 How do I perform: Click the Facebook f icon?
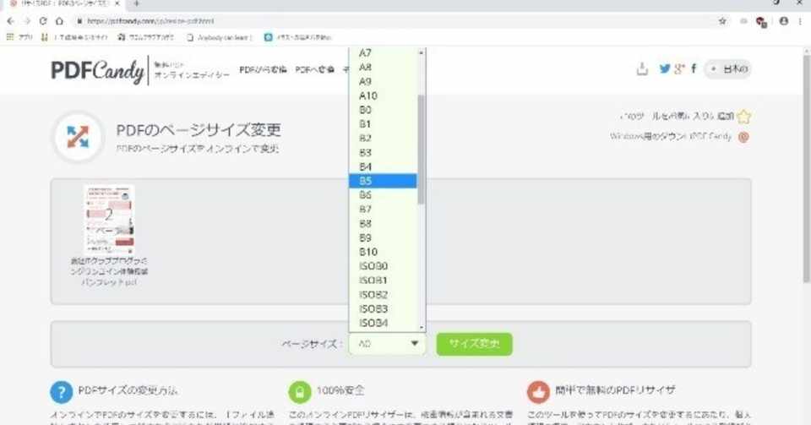tap(694, 68)
